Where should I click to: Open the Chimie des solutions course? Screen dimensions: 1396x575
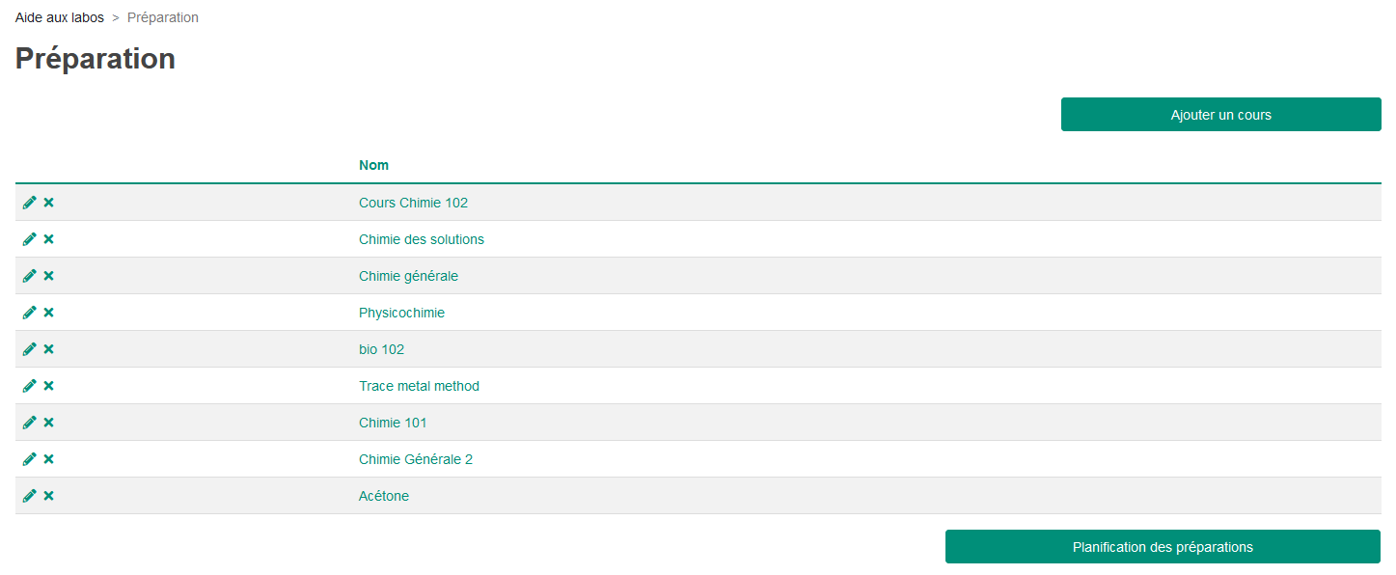[422, 239]
